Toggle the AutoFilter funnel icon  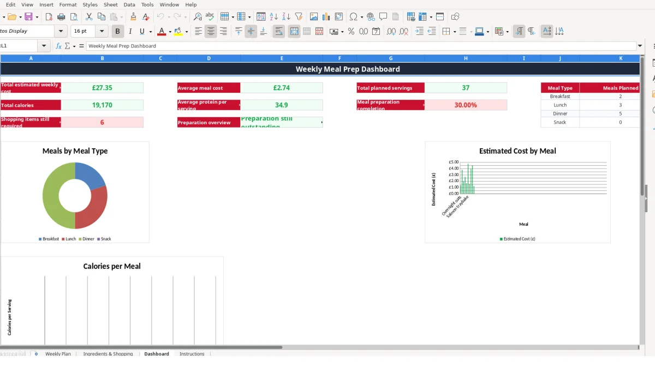[299, 17]
